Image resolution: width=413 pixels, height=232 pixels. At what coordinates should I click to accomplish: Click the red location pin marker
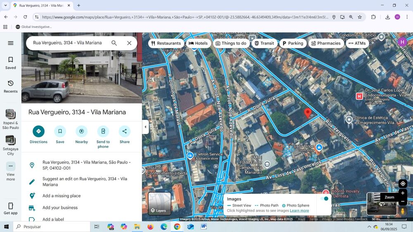click(308, 113)
